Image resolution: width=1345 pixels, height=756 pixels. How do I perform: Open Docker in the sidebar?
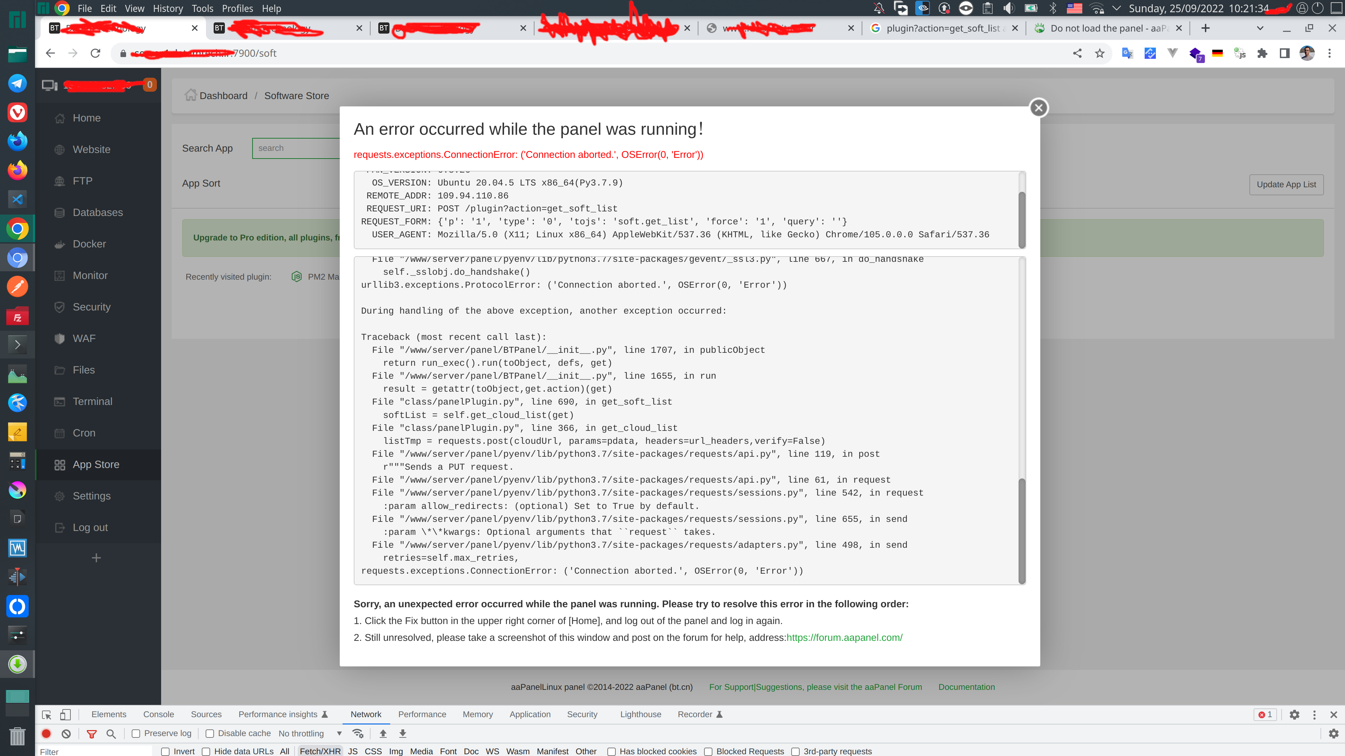pyautogui.click(x=98, y=244)
